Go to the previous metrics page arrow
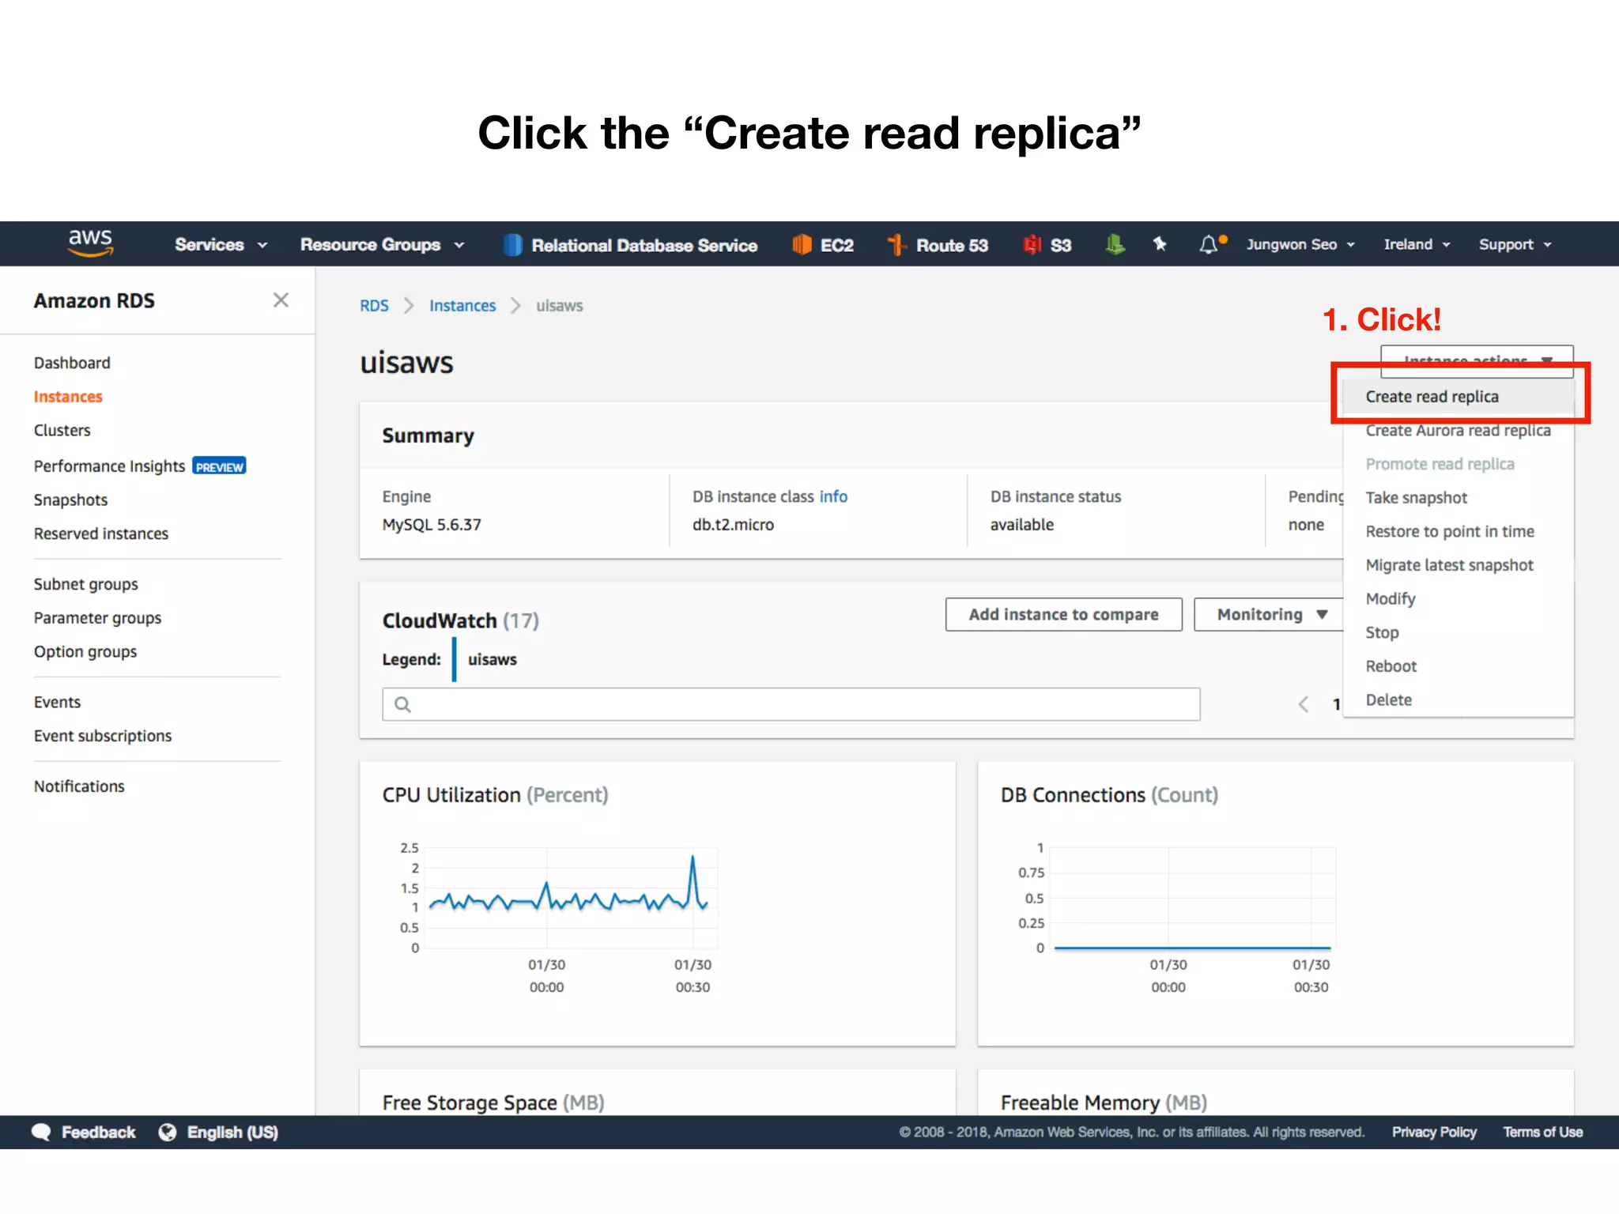This screenshot has height=1214, width=1619. coord(1304,704)
